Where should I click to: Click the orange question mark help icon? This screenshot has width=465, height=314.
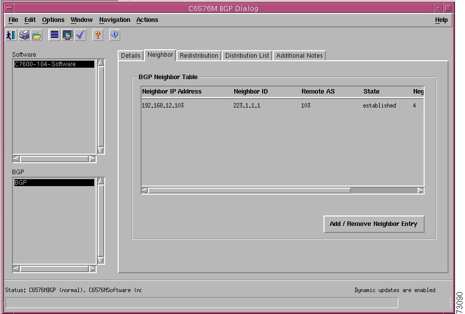click(98, 35)
